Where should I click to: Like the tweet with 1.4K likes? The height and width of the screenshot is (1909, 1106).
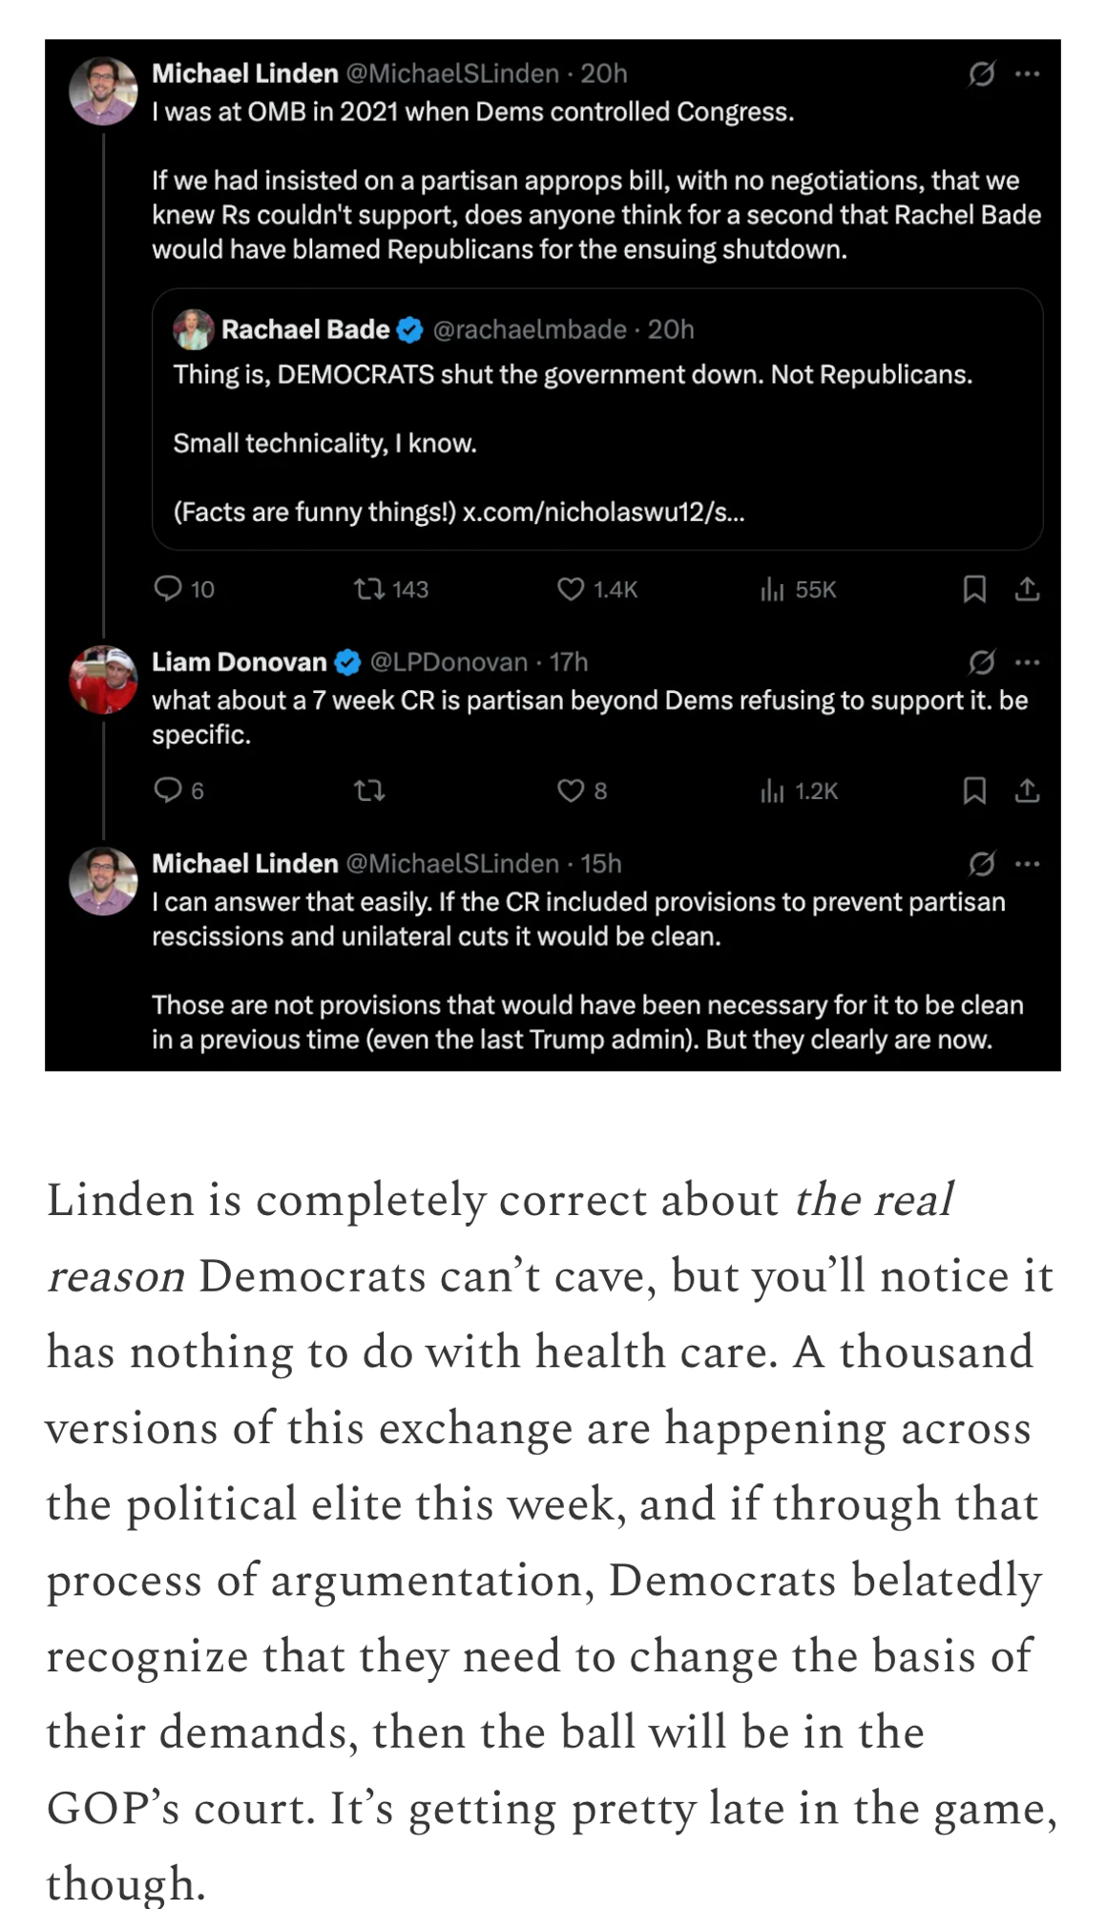coord(571,589)
